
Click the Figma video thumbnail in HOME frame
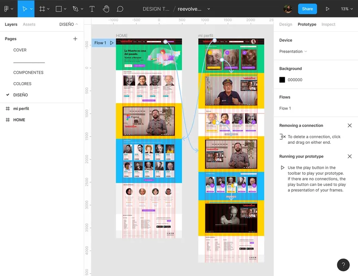click(149, 121)
